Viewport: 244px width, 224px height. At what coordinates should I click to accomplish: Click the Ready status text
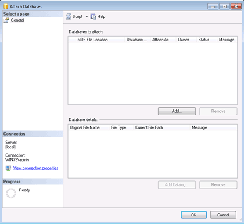pyautogui.click(x=24, y=190)
